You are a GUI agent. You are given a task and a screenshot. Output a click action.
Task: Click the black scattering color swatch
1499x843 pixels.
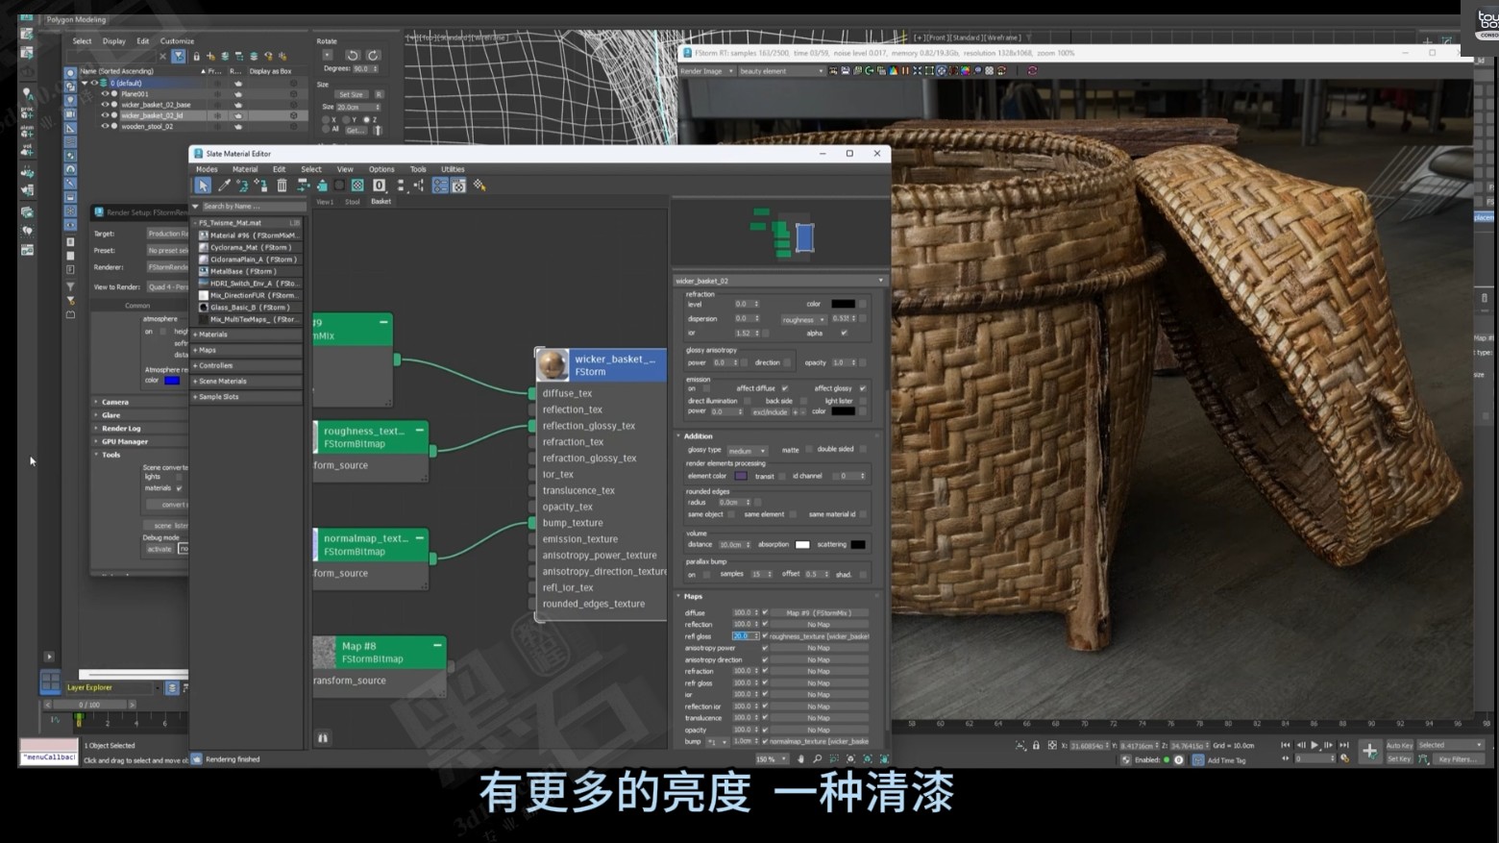(858, 545)
